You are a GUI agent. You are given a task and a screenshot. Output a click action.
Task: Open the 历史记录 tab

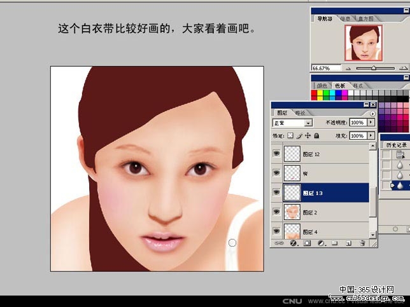pyautogui.click(x=397, y=145)
